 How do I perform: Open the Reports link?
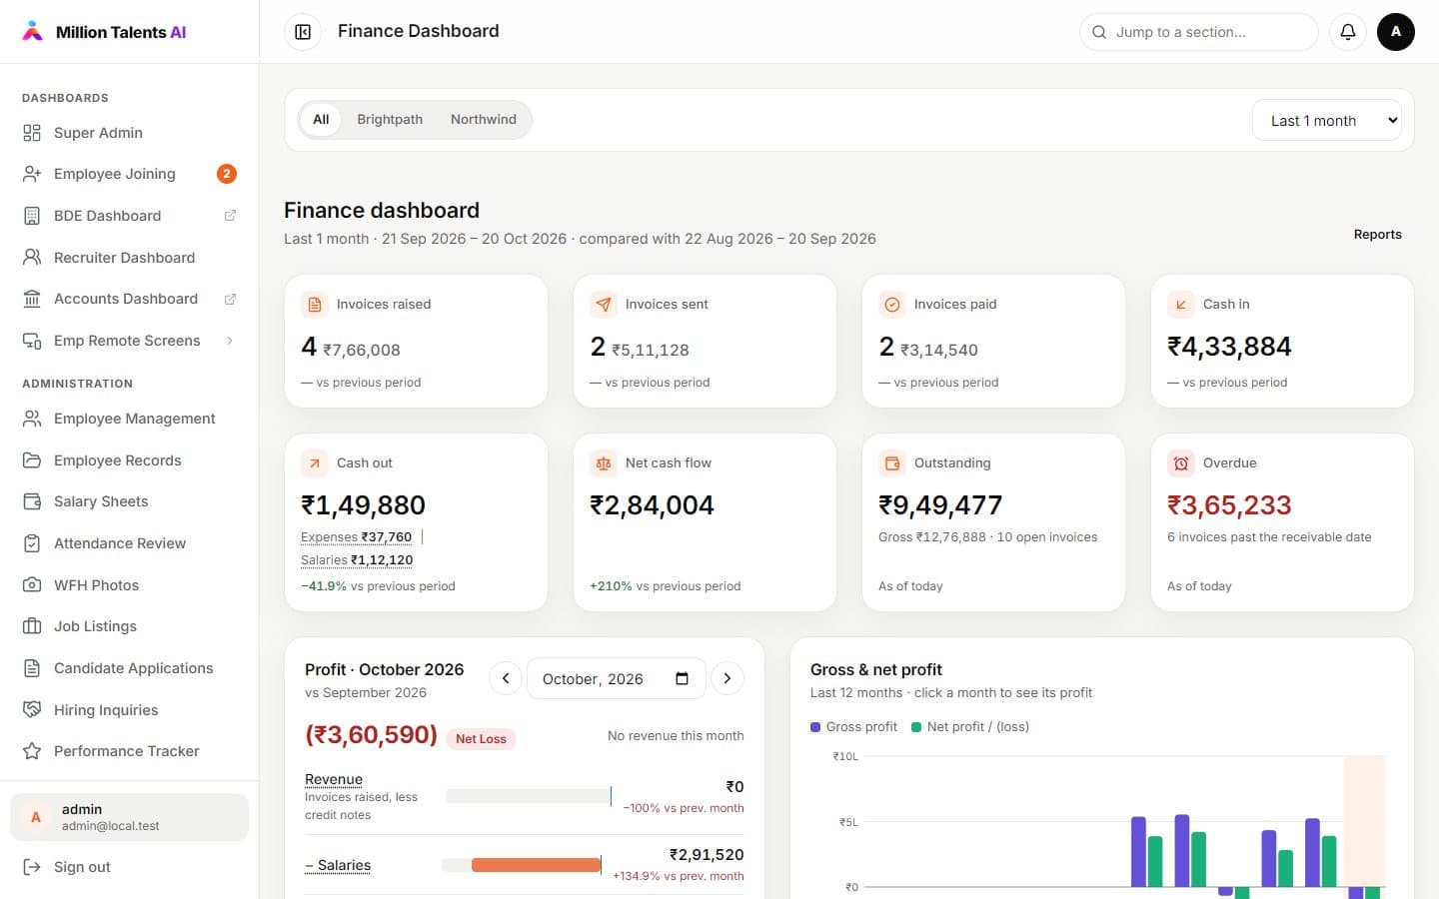pyautogui.click(x=1377, y=235)
